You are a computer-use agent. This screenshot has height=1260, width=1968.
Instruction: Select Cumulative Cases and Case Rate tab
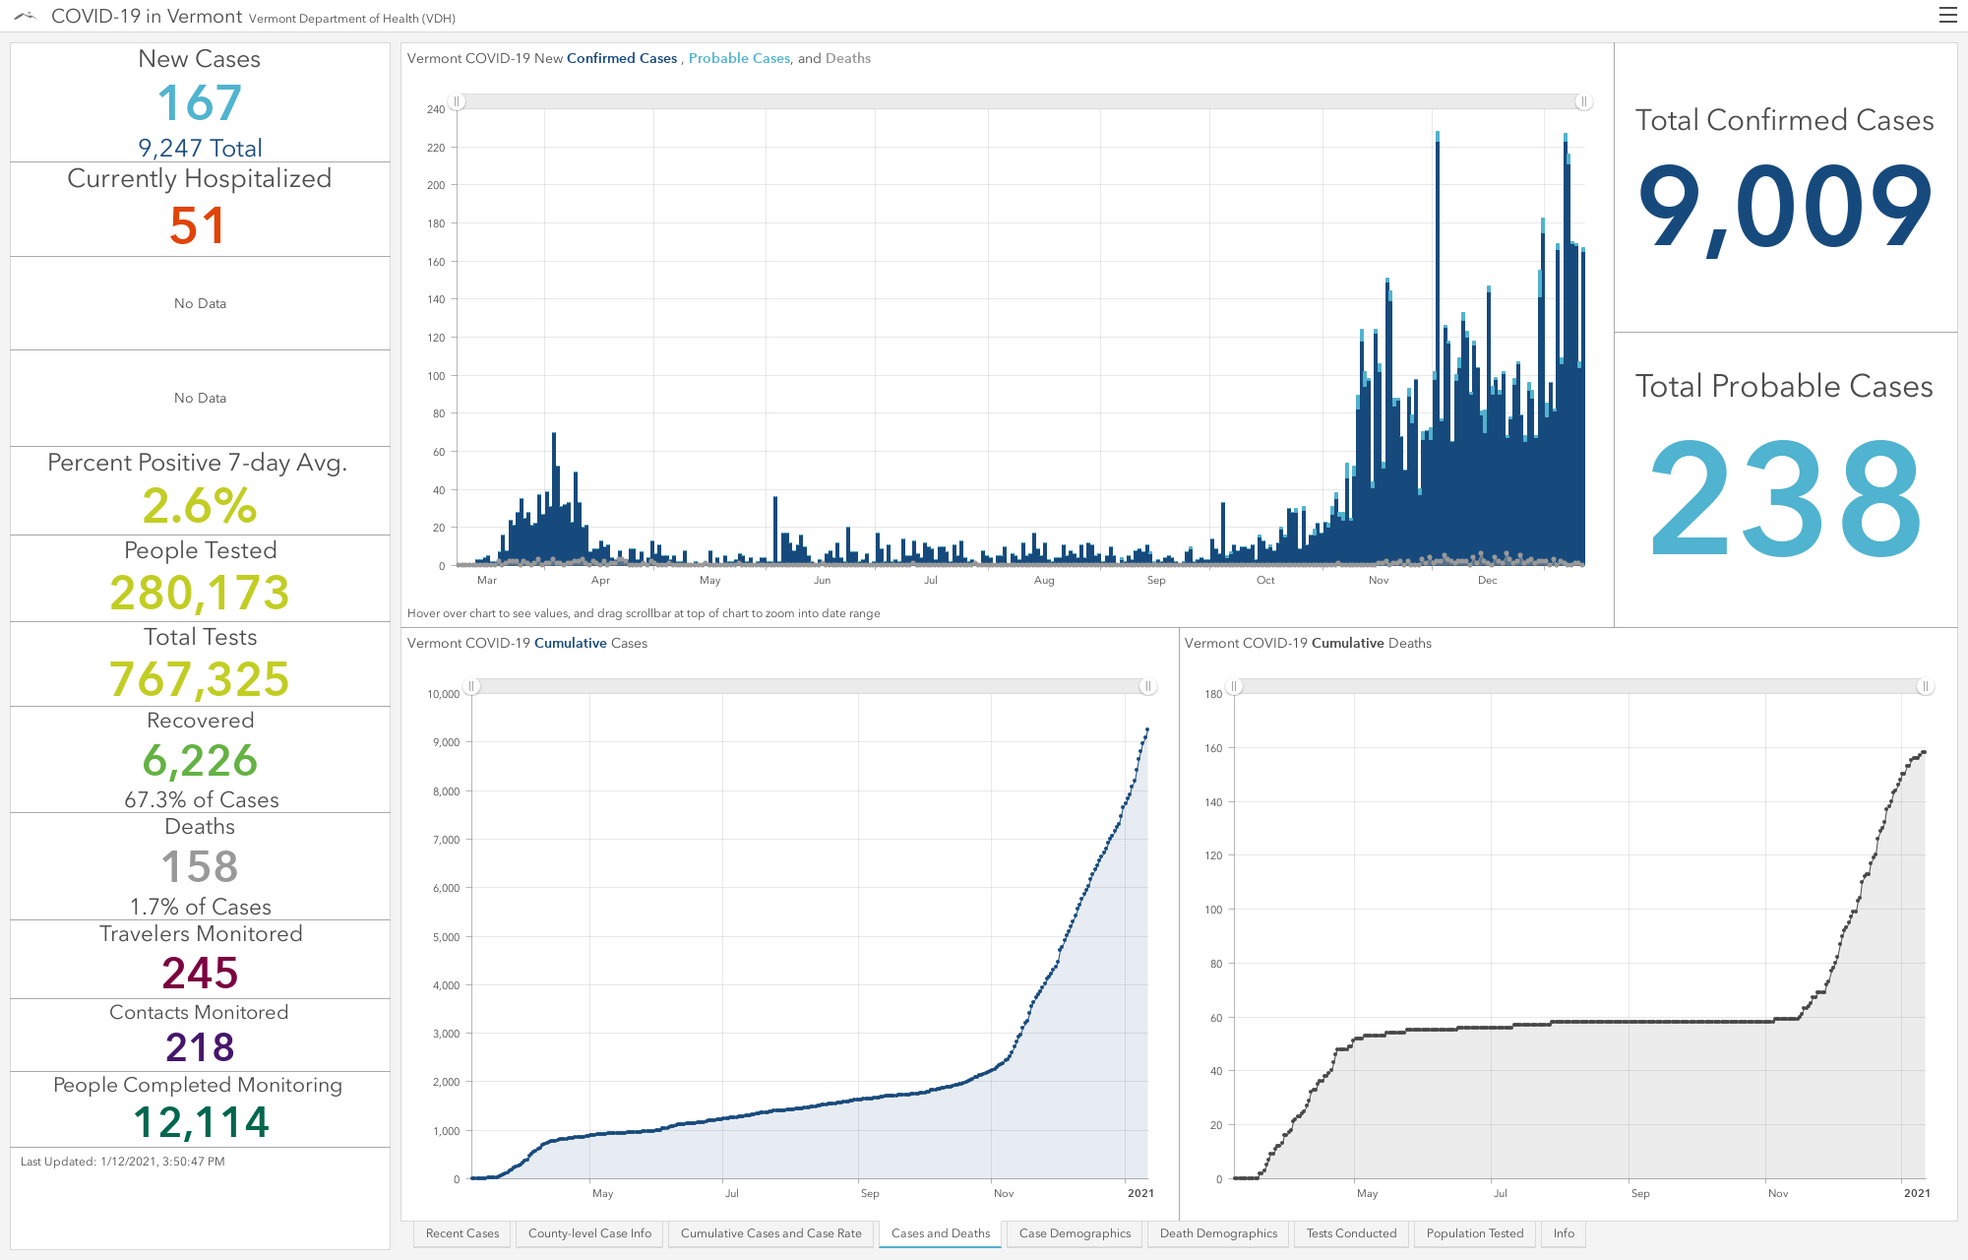(x=770, y=1233)
